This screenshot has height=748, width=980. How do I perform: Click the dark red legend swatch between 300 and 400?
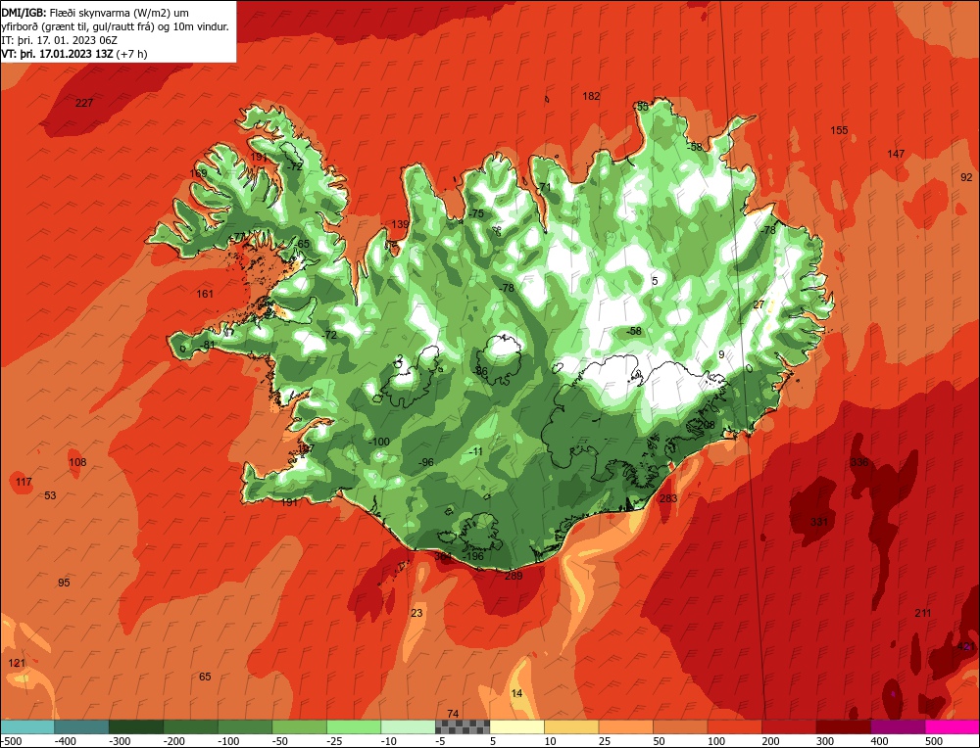coord(844,726)
